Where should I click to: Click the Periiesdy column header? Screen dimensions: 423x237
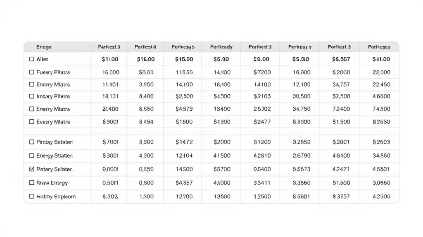coord(221,47)
